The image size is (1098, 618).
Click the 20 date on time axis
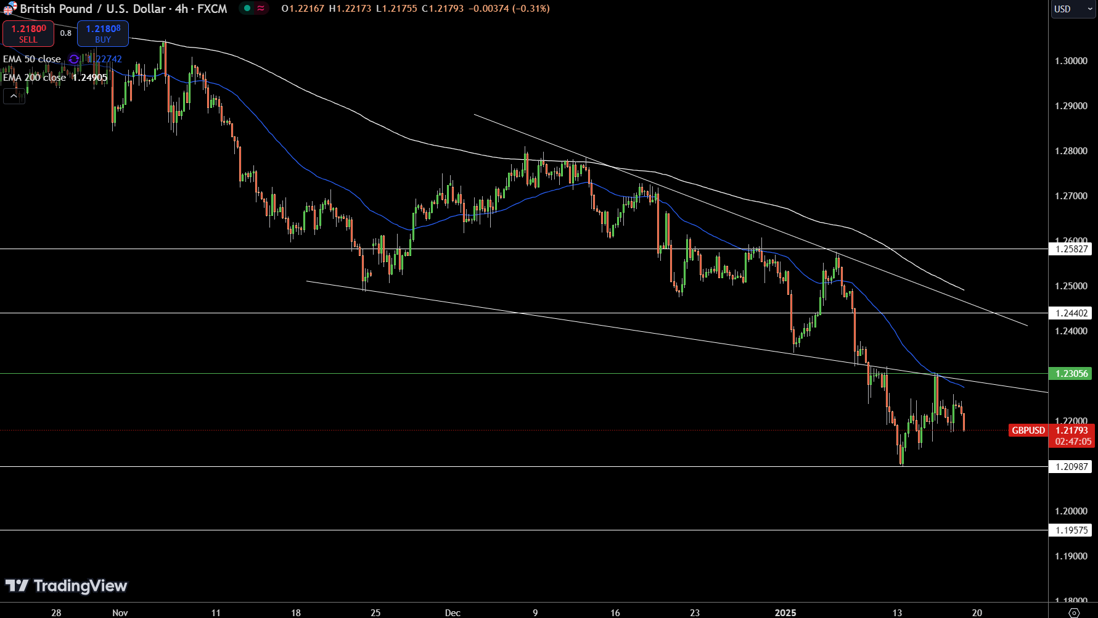click(977, 612)
